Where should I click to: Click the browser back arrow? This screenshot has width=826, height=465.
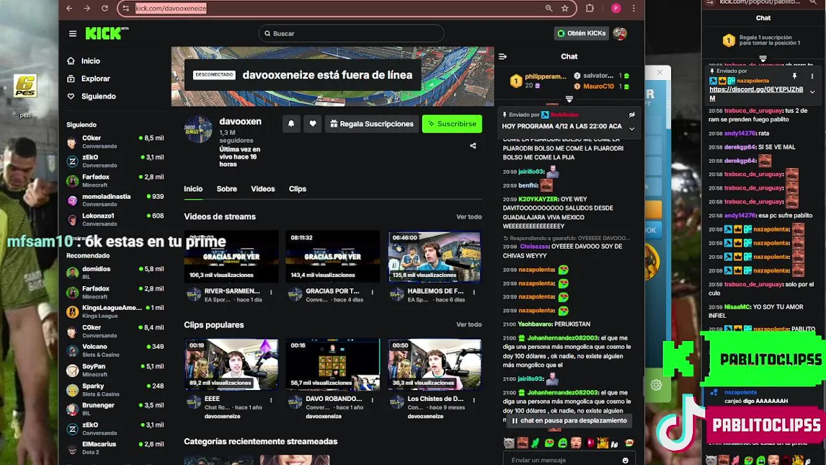pyautogui.click(x=70, y=8)
